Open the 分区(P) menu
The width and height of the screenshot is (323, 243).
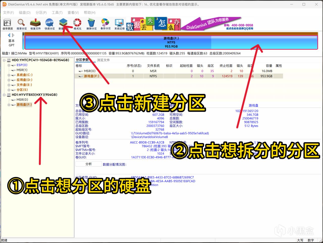(41, 13)
